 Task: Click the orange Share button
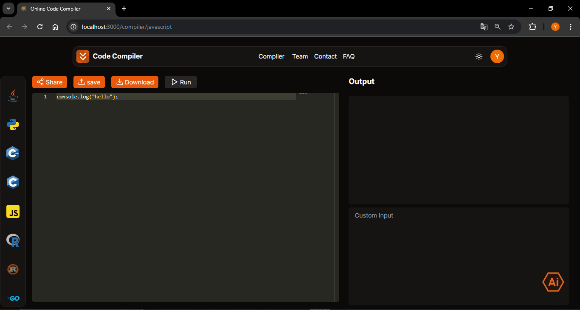pos(50,82)
